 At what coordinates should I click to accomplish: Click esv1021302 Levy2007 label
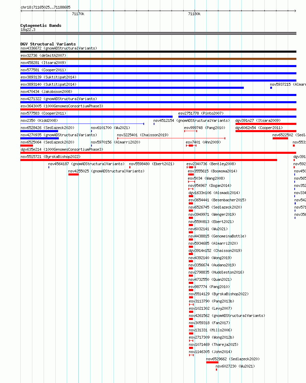[210, 309]
